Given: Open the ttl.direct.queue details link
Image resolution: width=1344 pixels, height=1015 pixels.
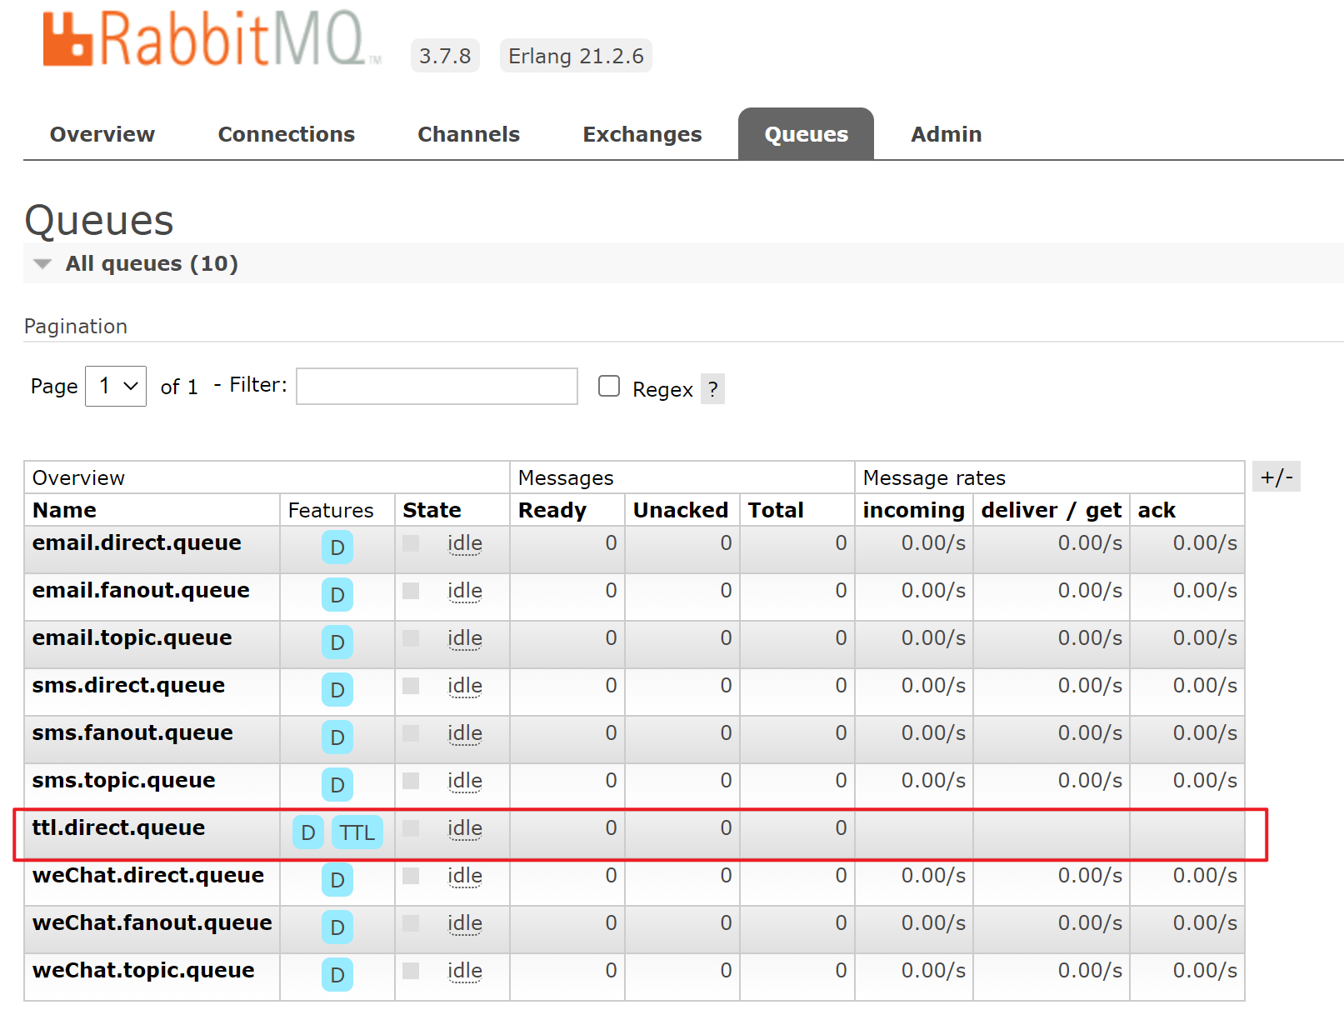Looking at the screenshot, I should (x=118, y=827).
